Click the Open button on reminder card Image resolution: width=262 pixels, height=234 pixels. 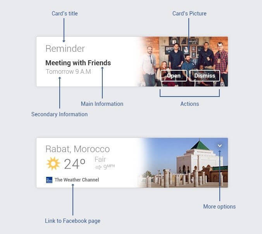174,76
